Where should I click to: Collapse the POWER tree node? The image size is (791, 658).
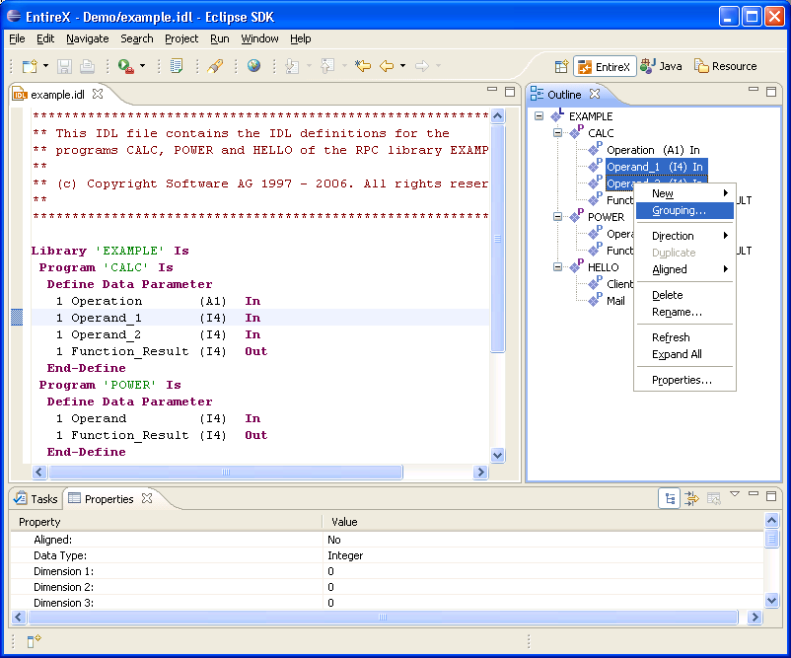coord(557,216)
